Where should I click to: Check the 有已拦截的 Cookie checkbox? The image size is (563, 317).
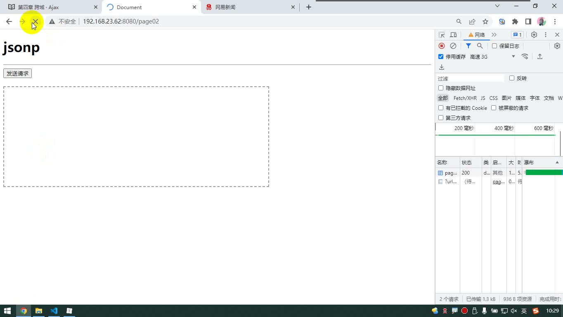click(441, 108)
